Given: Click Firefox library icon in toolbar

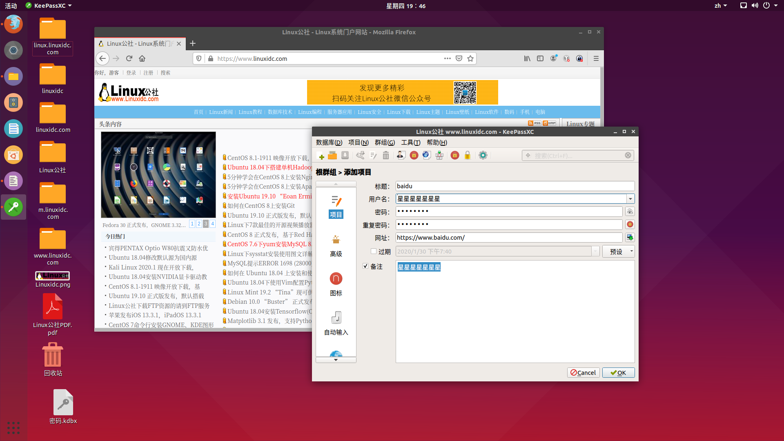Looking at the screenshot, I should click(527, 58).
